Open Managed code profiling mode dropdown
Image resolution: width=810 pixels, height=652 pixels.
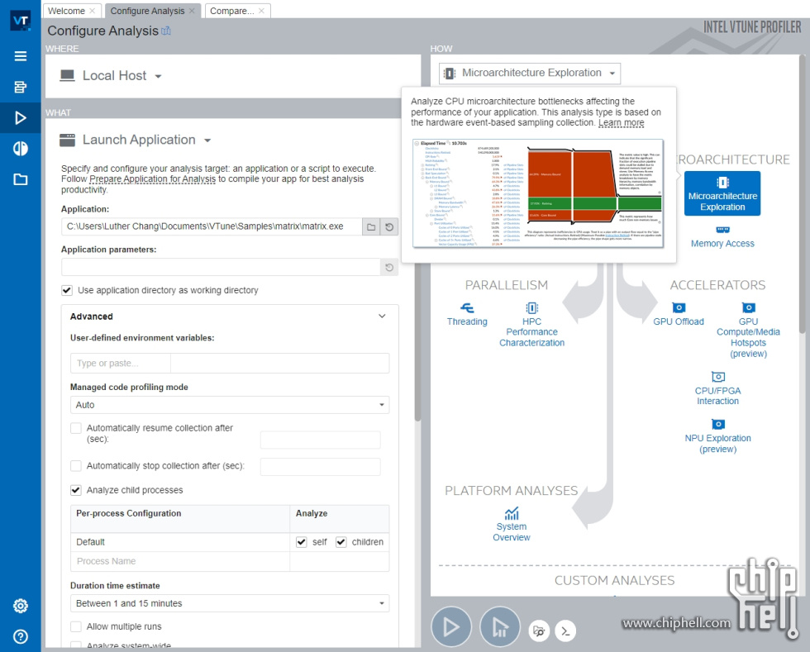tap(230, 405)
